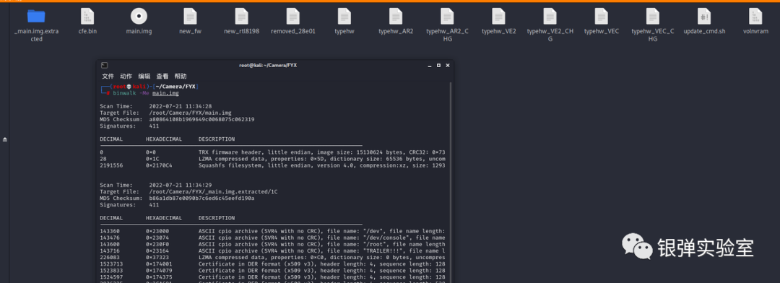Select the volnvram file icon
Image resolution: width=780 pixels, height=283 pixels.
pyautogui.click(x=755, y=17)
